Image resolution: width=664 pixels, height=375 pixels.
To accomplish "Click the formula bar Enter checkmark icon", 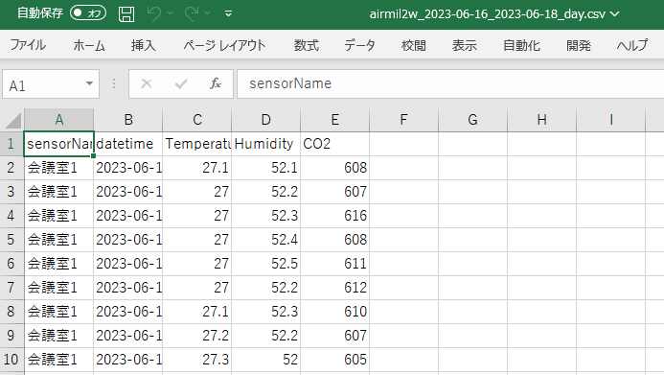I will point(181,83).
